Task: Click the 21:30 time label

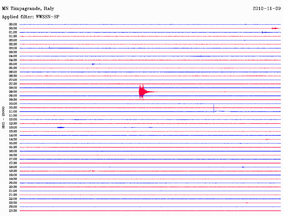Action: 13,195
